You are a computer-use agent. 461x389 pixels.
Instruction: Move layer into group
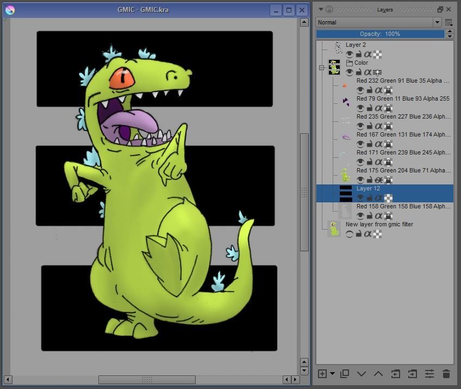click(x=413, y=374)
